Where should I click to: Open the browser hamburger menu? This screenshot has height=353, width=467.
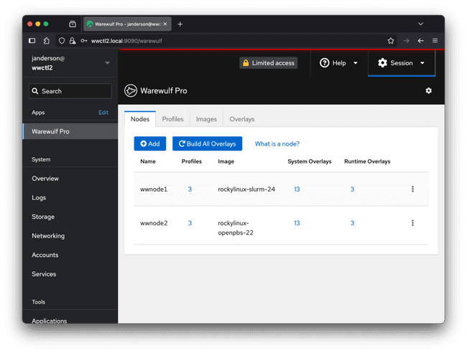[x=435, y=41]
